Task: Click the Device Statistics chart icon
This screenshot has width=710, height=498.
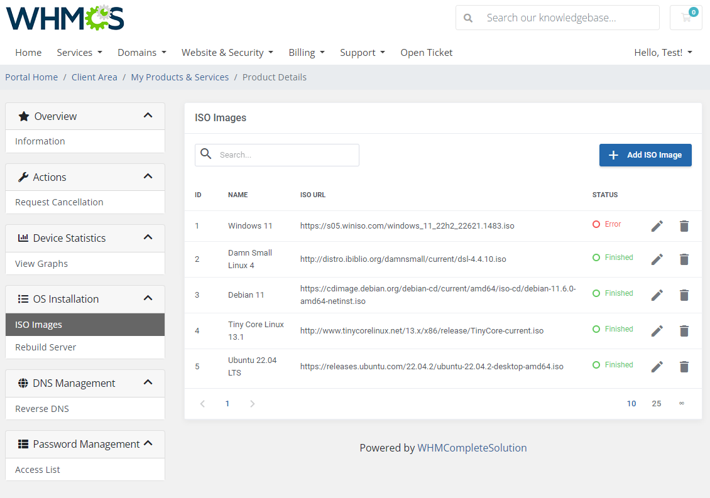Action: coord(23,237)
